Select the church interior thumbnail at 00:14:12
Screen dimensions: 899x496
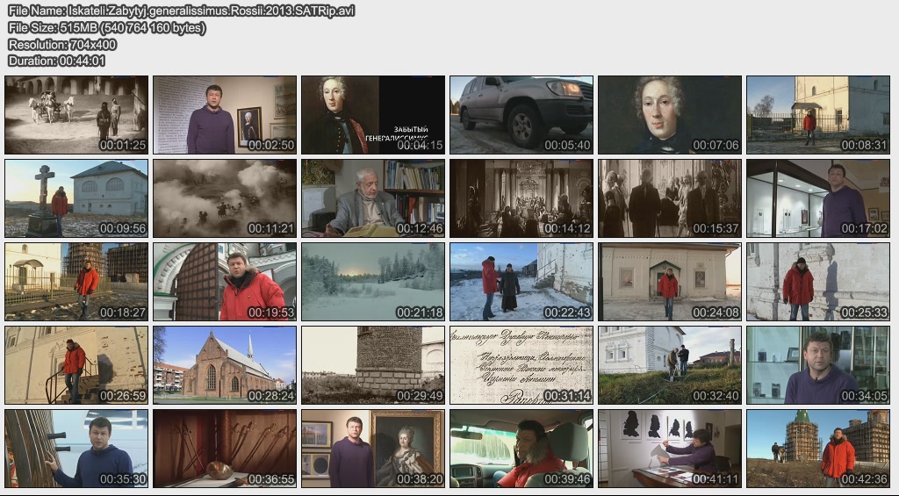[521, 198]
